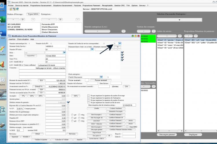Click the Calculer & Valider button
This screenshot has width=217, height=144.
pos(62,140)
